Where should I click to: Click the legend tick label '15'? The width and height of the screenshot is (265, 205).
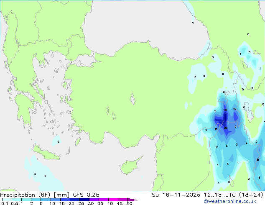(62, 203)
